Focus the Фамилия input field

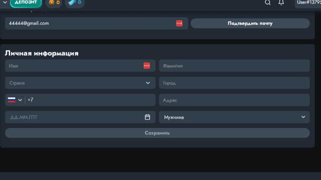click(234, 66)
